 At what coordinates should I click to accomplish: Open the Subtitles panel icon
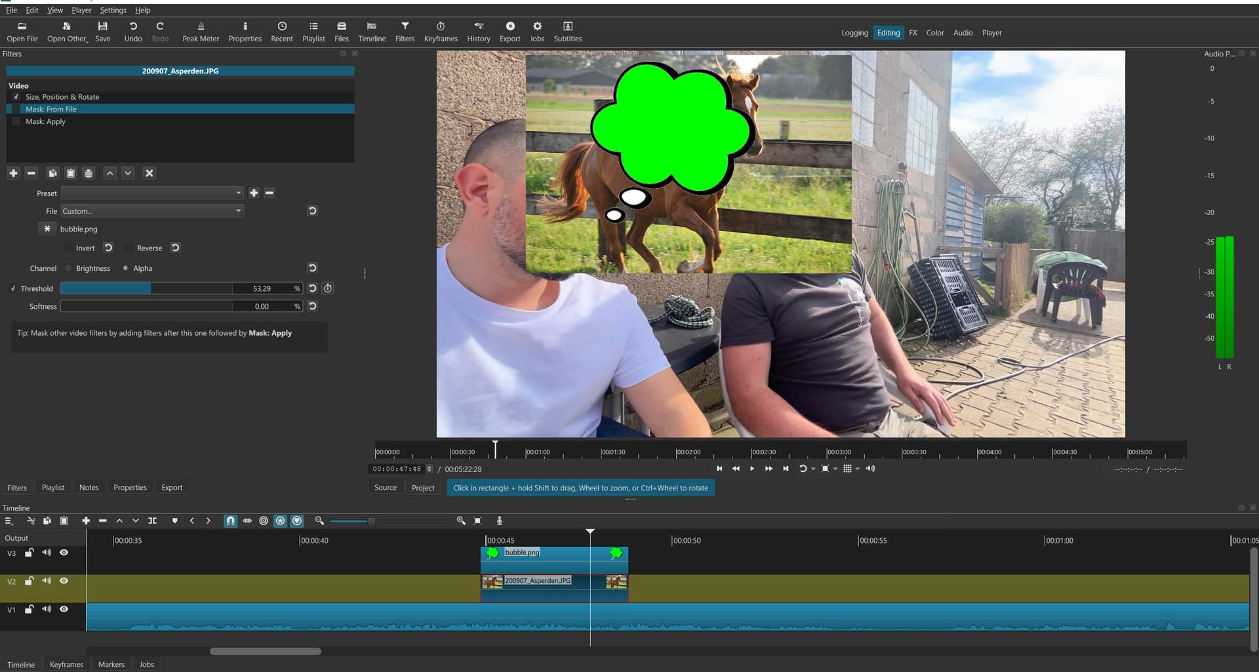[x=567, y=31]
